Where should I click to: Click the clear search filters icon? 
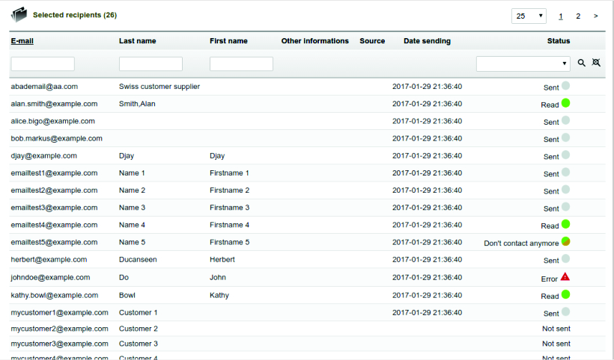[596, 63]
